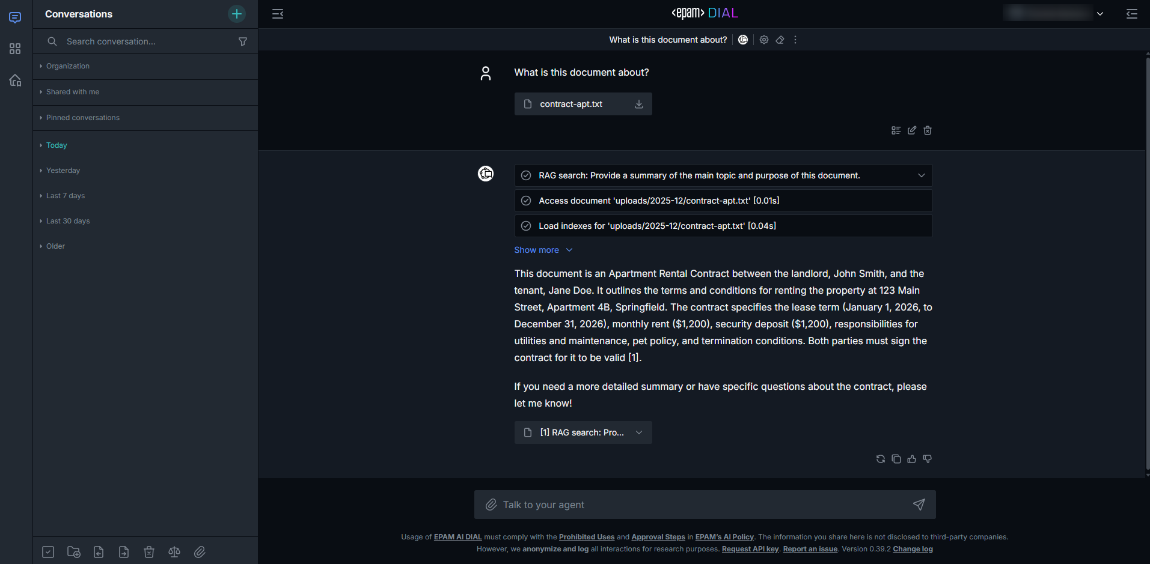The width and height of the screenshot is (1150, 564).
Task: Download the contract-apt.txt attachment
Action: pos(638,104)
